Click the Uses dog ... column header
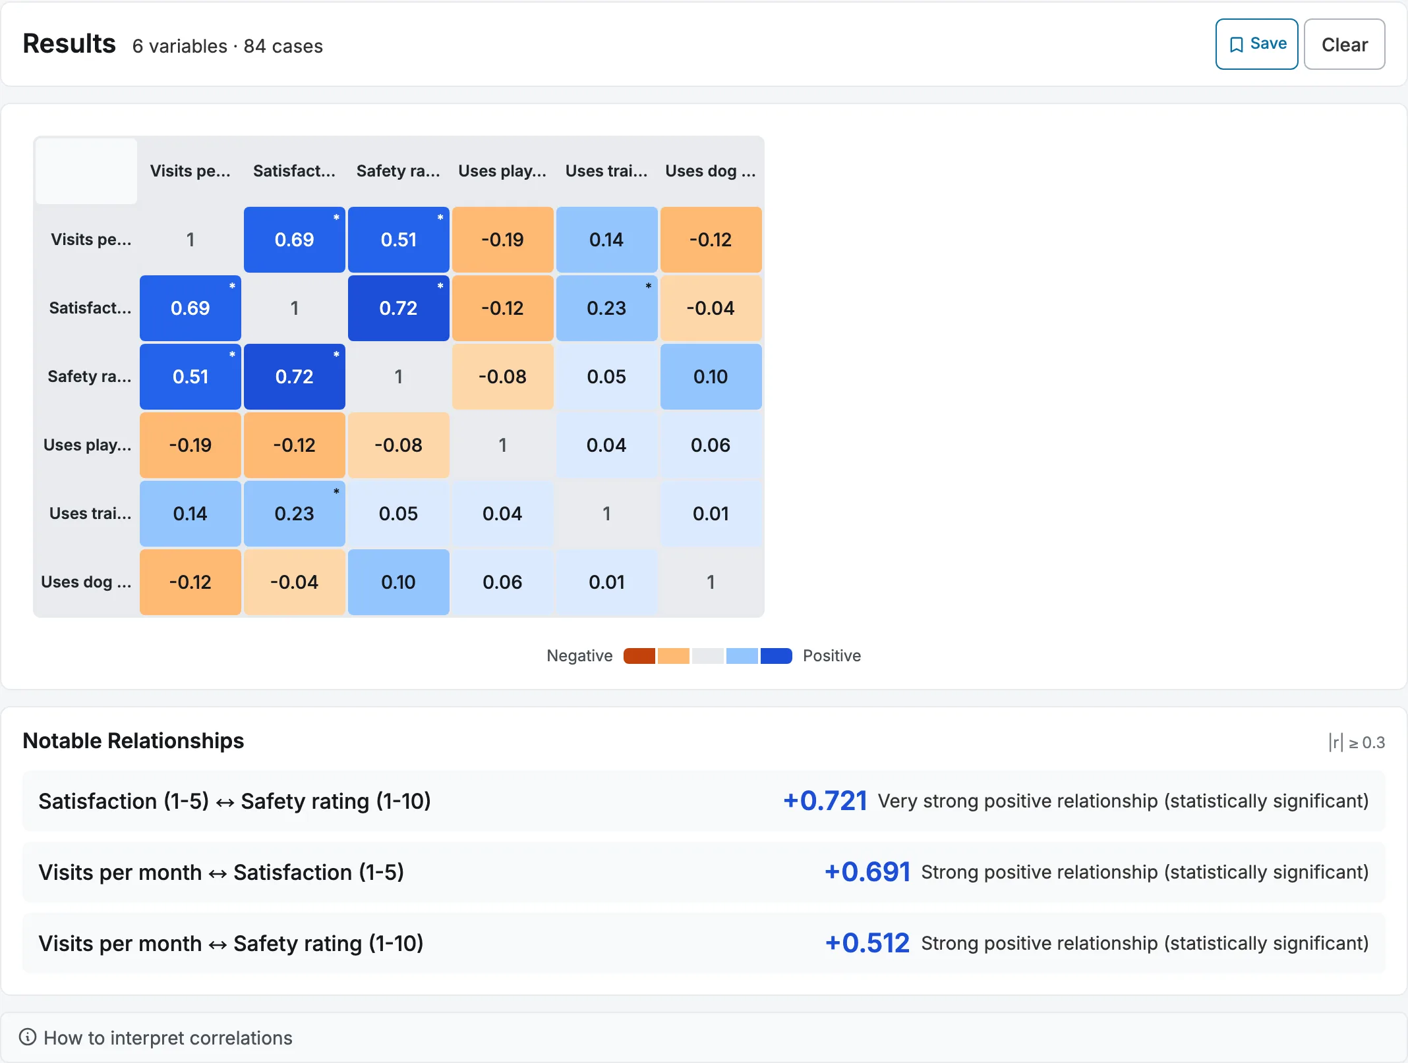This screenshot has width=1408, height=1063. pos(711,171)
